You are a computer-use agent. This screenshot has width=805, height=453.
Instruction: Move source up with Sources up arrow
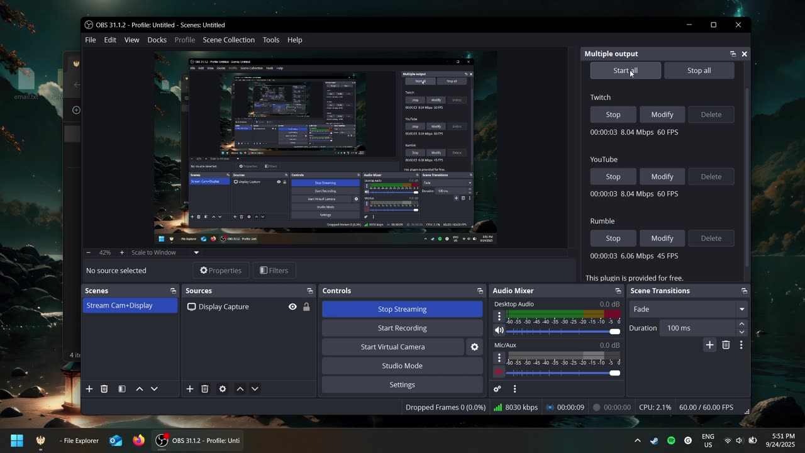240,389
